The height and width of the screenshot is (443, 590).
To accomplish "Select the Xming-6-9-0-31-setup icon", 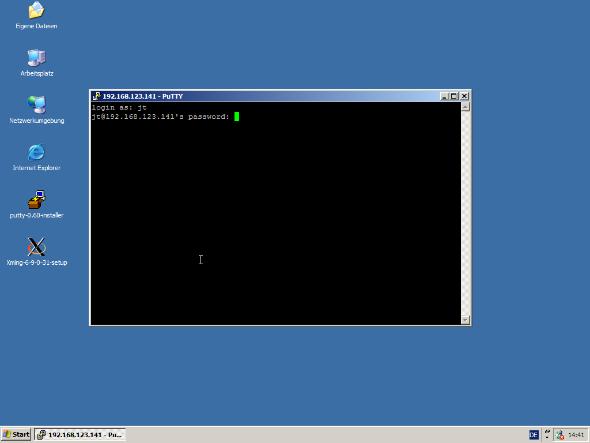I will [36, 247].
